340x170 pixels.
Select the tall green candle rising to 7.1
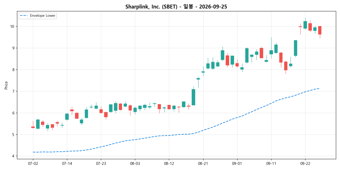pos(193,97)
